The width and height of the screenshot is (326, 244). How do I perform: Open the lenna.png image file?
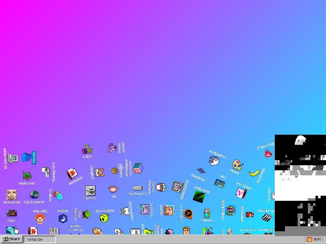click(x=72, y=174)
